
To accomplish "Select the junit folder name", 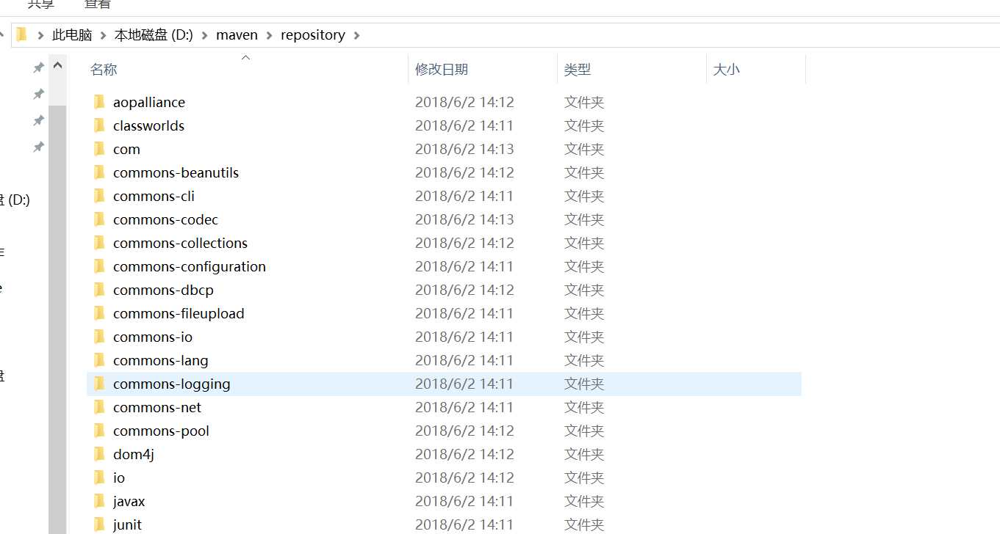I will tap(127, 524).
